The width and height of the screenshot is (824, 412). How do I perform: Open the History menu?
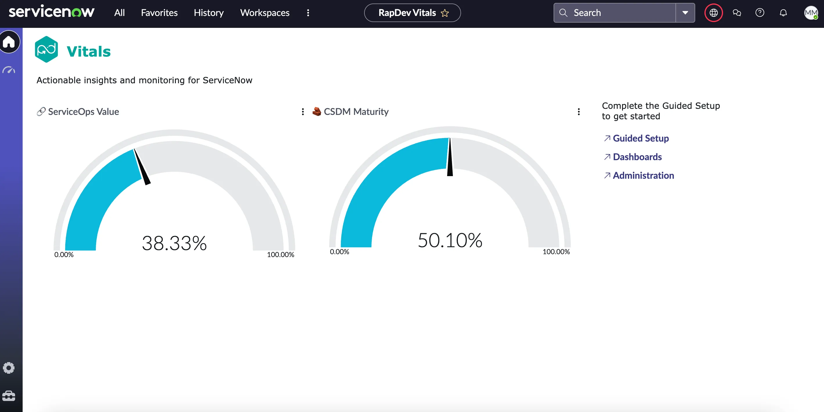click(x=209, y=13)
